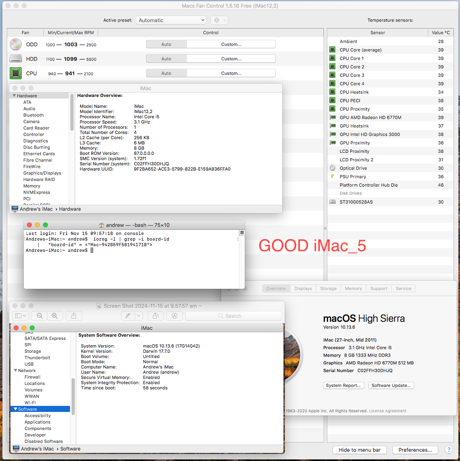Image resolution: width=460 pixels, height=461 pixels.
Task: Click the Hardware sidebar scrollbar
Action: pyautogui.click(x=72, y=112)
